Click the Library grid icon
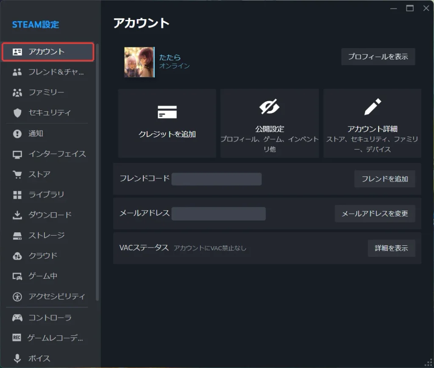 tap(17, 195)
